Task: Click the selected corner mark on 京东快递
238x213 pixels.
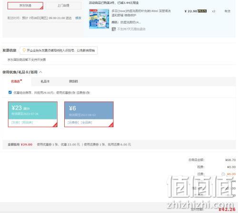Action: [x=41, y=8]
